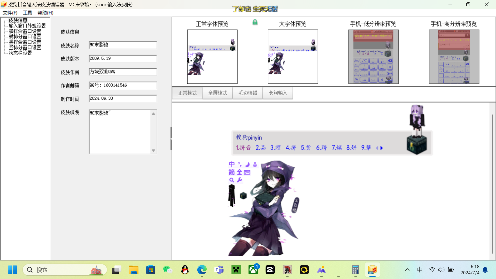Click the 中 language icon in skin statusbar
The height and width of the screenshot is (279, 496).
click(232, 164)
